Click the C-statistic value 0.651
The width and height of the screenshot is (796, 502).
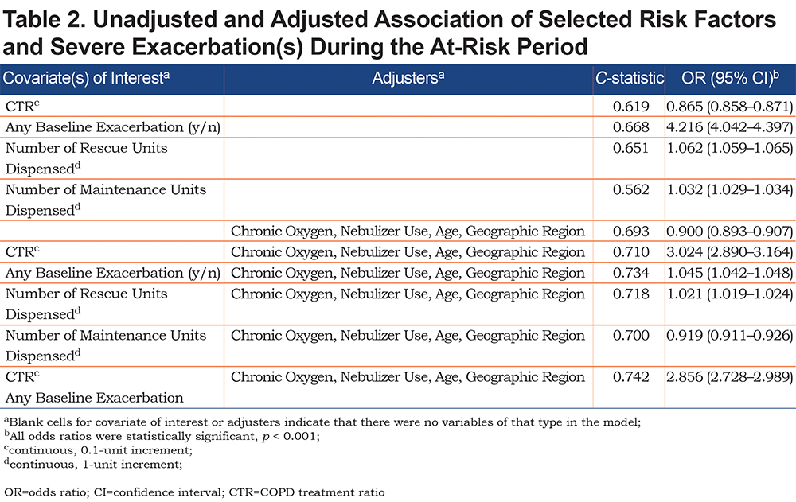pyautogui.click(x=631, y=148)
